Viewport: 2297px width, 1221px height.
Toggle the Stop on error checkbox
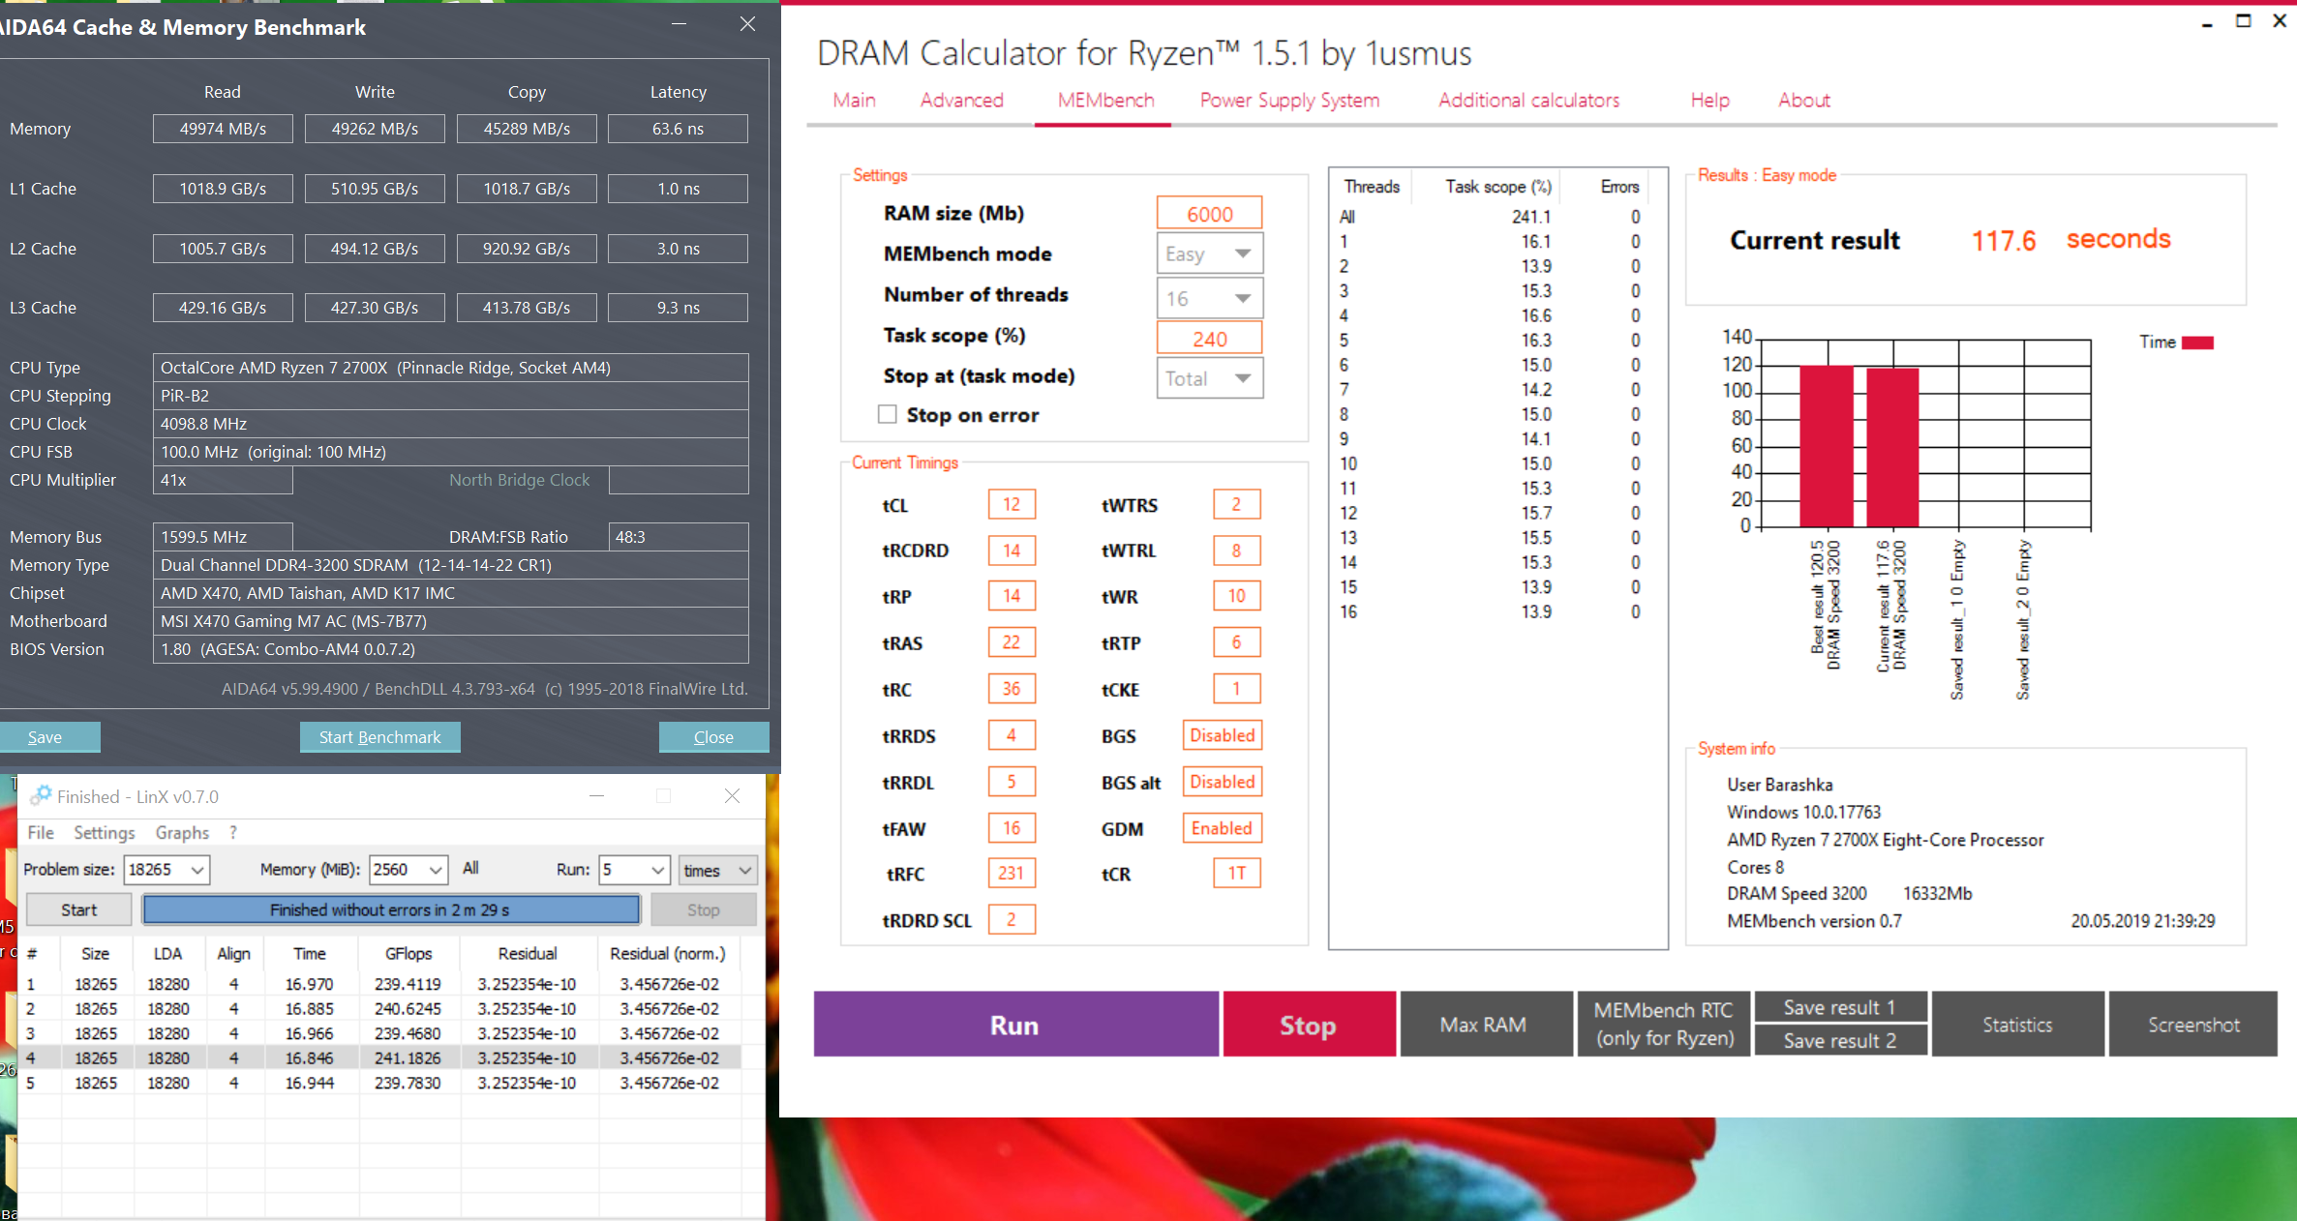point(887,414)
